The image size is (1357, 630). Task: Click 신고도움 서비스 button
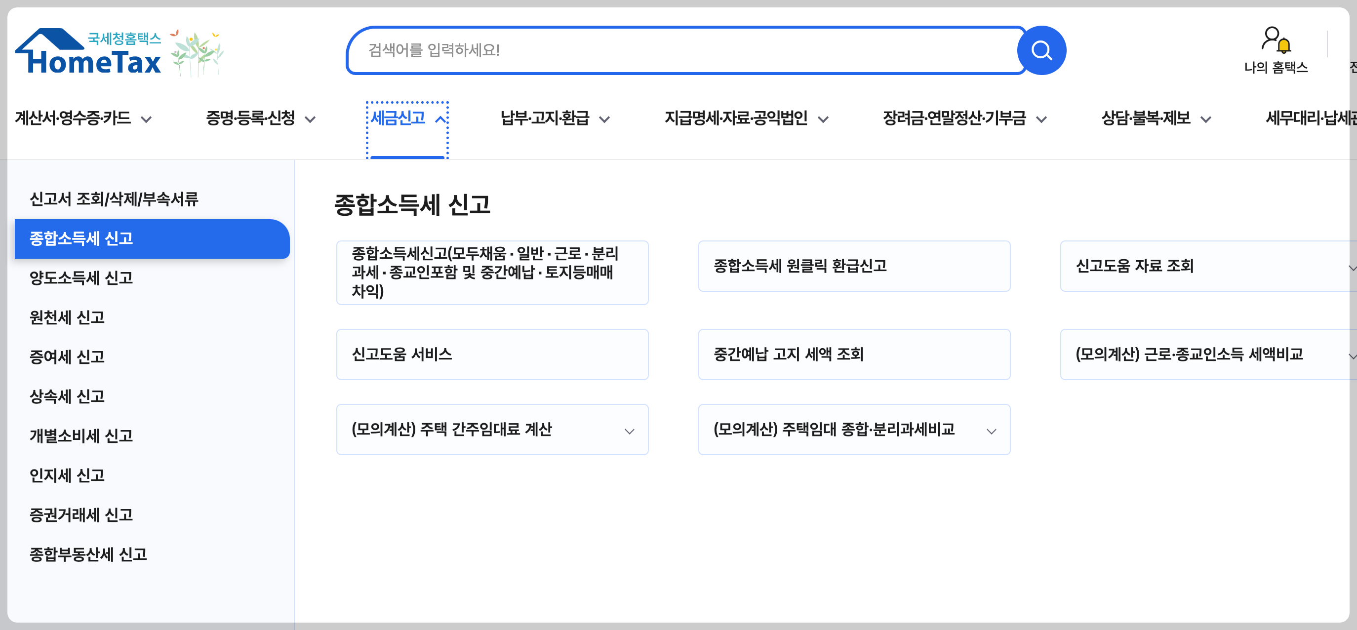click(492, 354)
